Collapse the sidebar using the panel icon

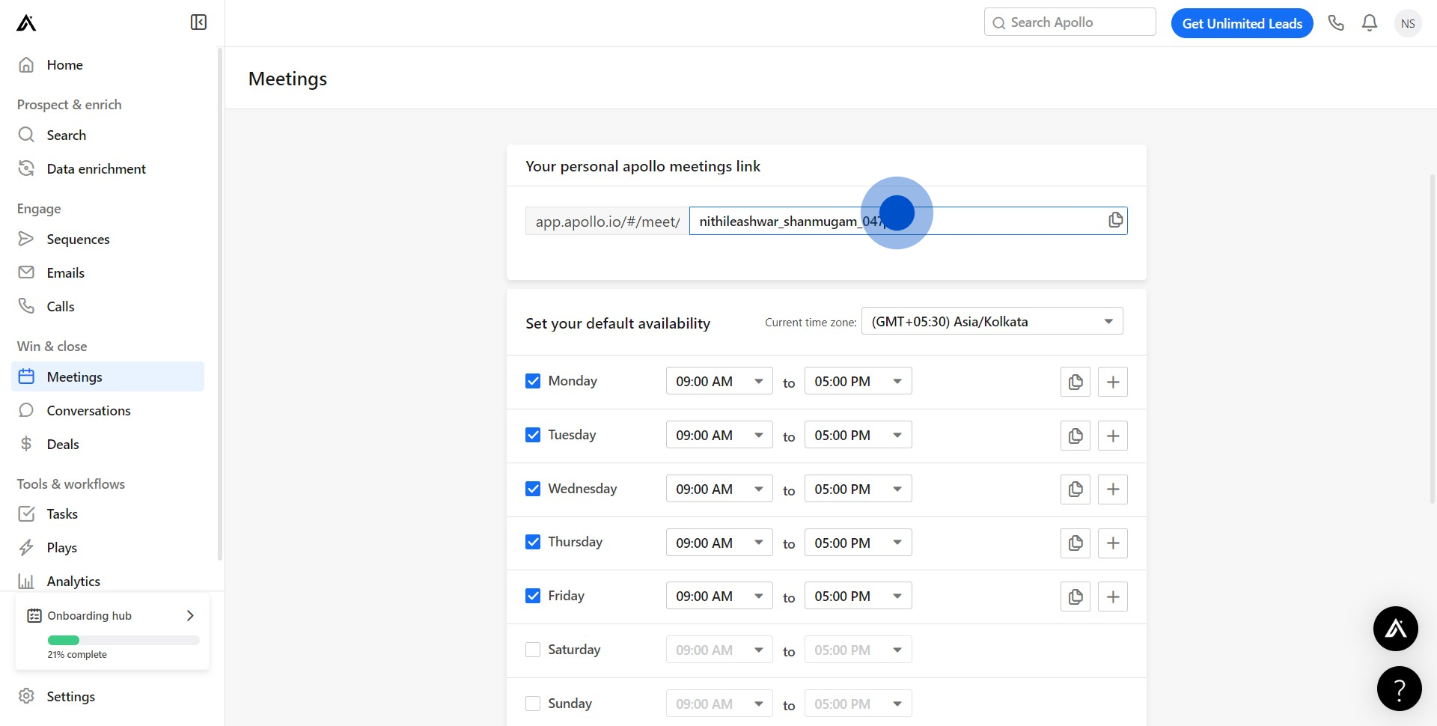coord(198,22)
